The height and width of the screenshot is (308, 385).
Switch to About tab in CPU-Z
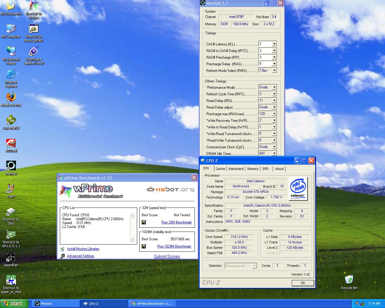pyautogui.click(x=279, y=169)
